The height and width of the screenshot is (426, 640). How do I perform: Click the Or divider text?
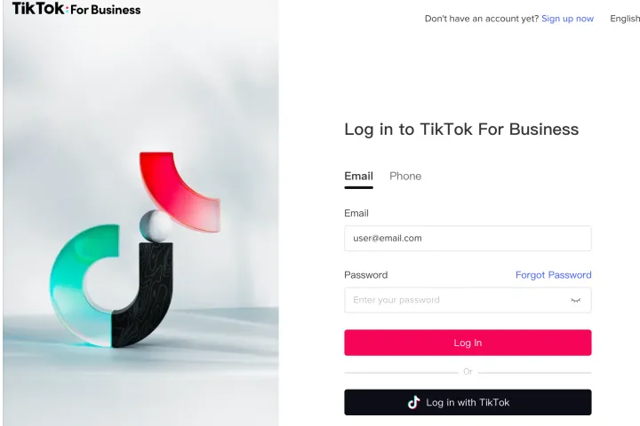[468, 372]
